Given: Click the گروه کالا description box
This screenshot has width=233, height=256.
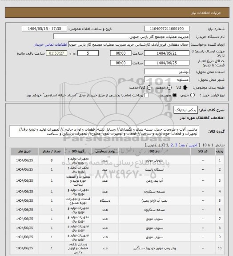Looking at the screenshot, I should coord(104,132).
